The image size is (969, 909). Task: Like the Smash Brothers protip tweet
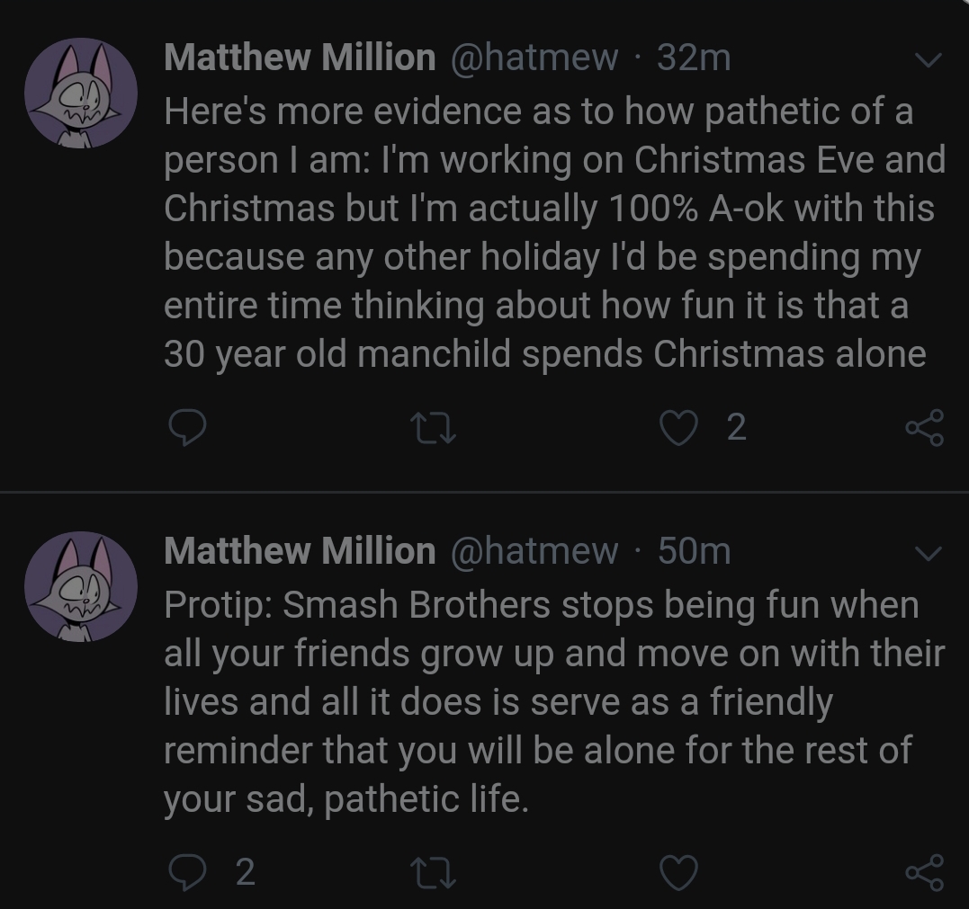pyautogui.click(x=679, y=872)
